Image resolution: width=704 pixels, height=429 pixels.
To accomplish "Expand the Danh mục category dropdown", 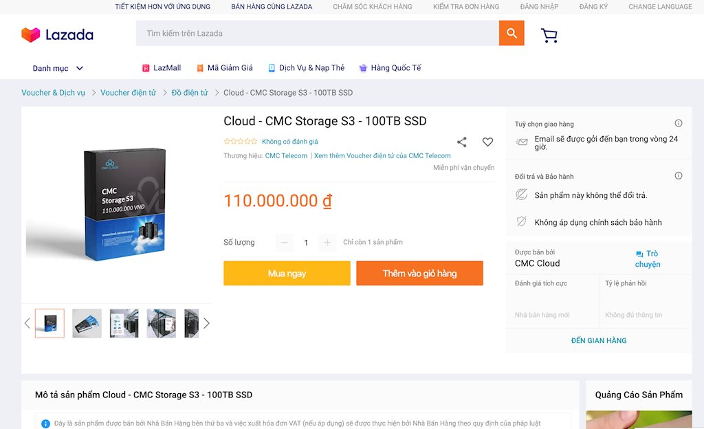I will tap(58, 68).
